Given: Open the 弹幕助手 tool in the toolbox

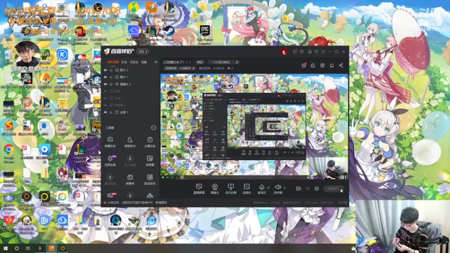Looking at the screenshot, I should click(x=110, y=142).
